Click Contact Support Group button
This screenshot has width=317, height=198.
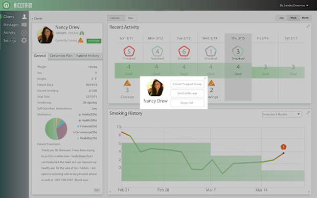[x=187, y=84]
